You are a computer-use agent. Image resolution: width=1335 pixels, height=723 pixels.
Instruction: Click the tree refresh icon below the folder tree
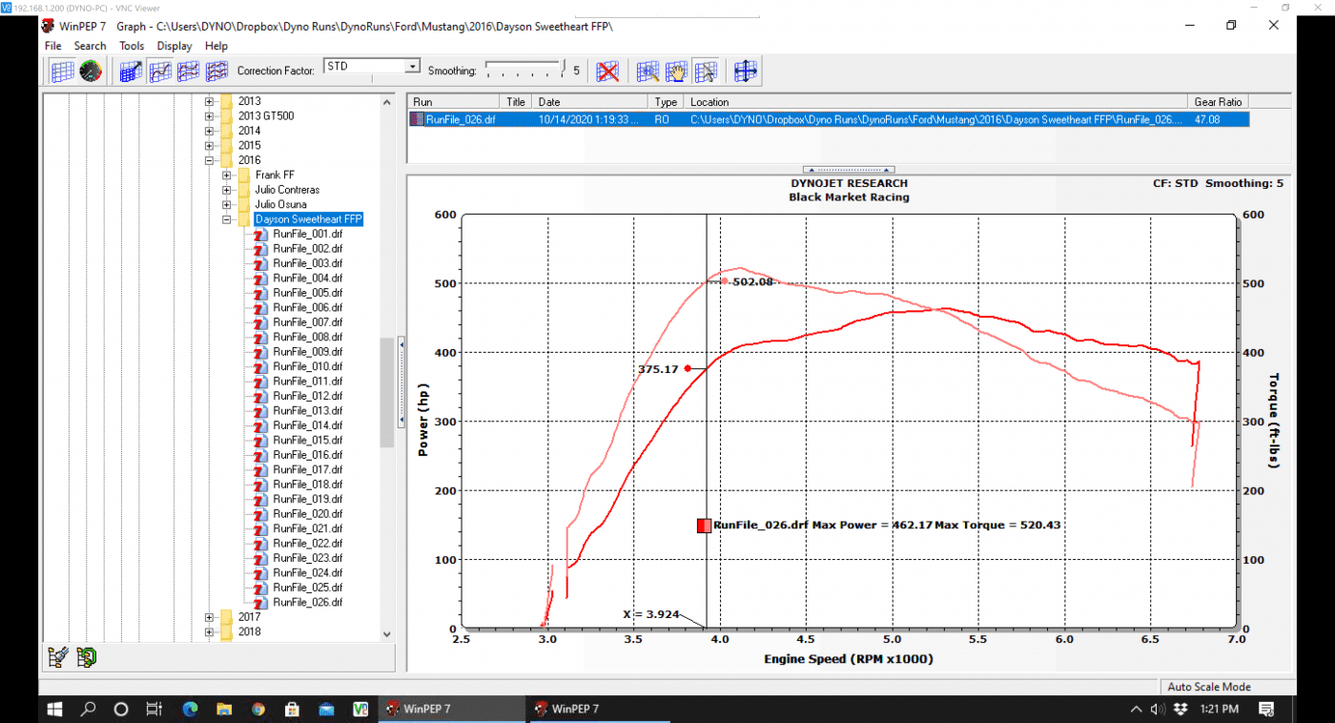tap(87, 656)
